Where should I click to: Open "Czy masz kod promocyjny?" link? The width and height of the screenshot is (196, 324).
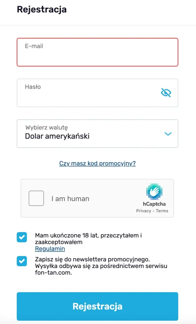(x=98, y=164)
